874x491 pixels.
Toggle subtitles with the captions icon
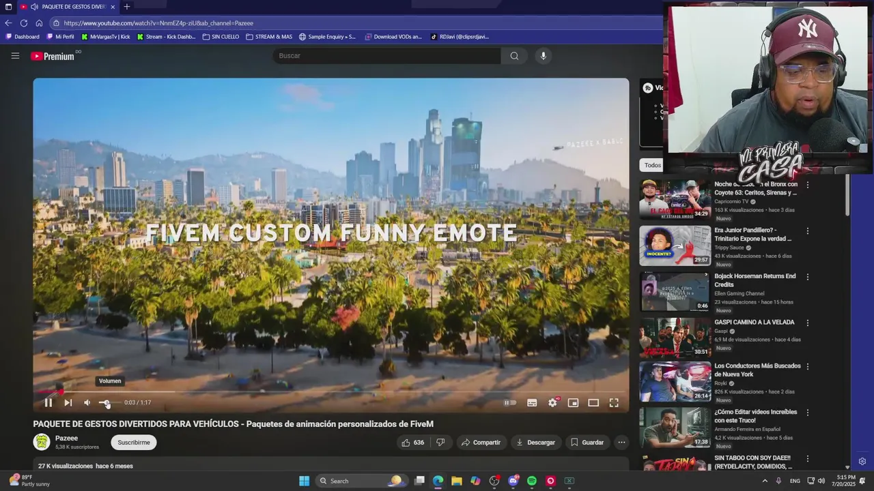point(532,403)
